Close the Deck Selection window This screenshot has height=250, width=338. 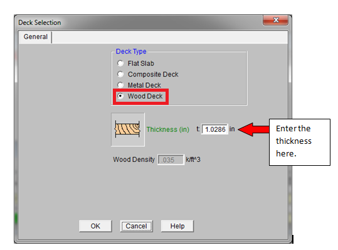coord(275,20)
